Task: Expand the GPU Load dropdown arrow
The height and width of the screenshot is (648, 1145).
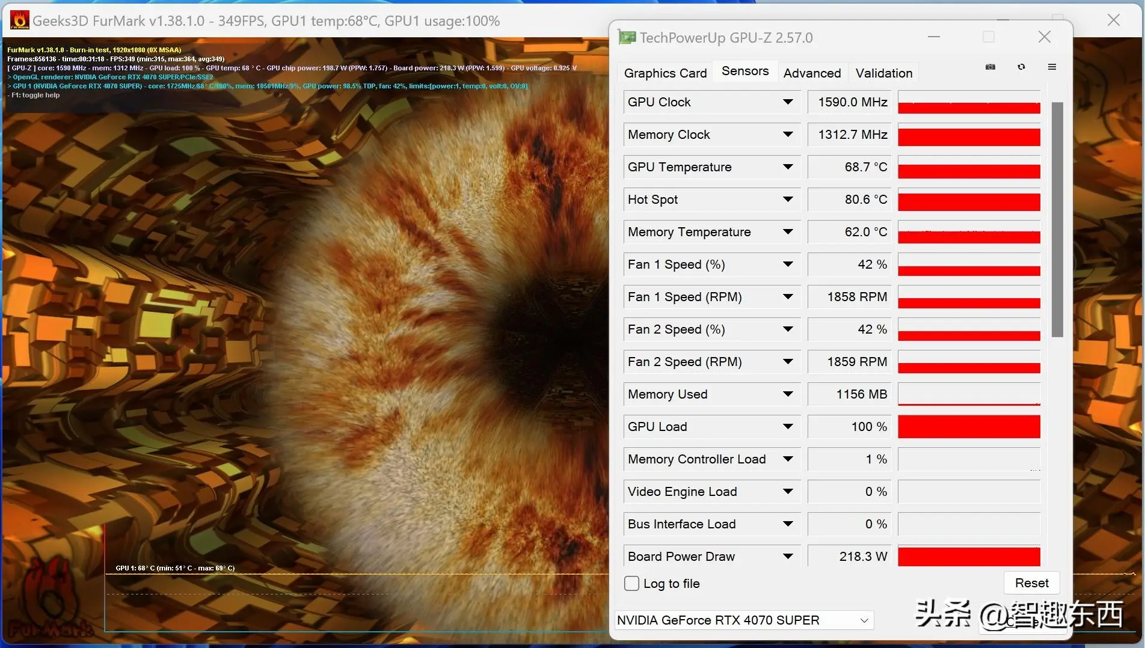Action: pos(788,426)
